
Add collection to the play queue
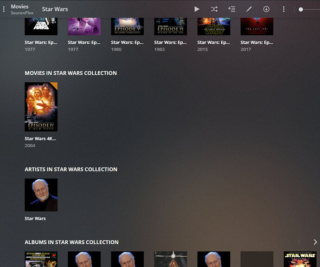pyautogui.click(x=231, y=9)
